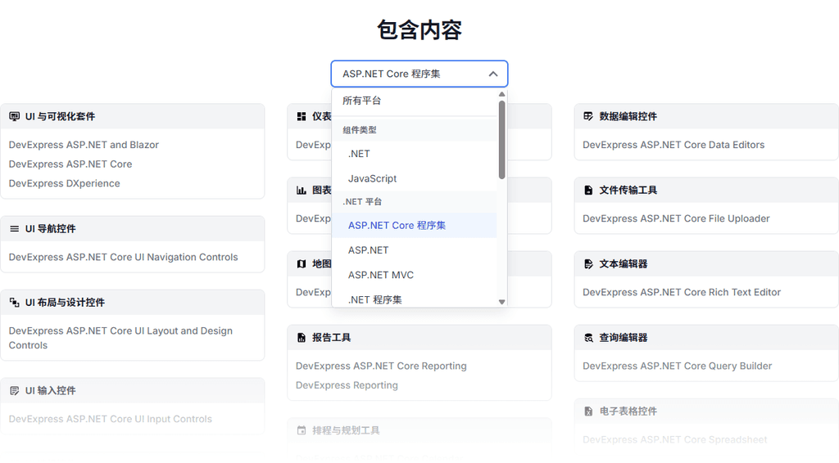Click the UI 布局与设计控件 heading text
Image resolution: width=839 pixels, height=463 pixels.
coord(65,302)
